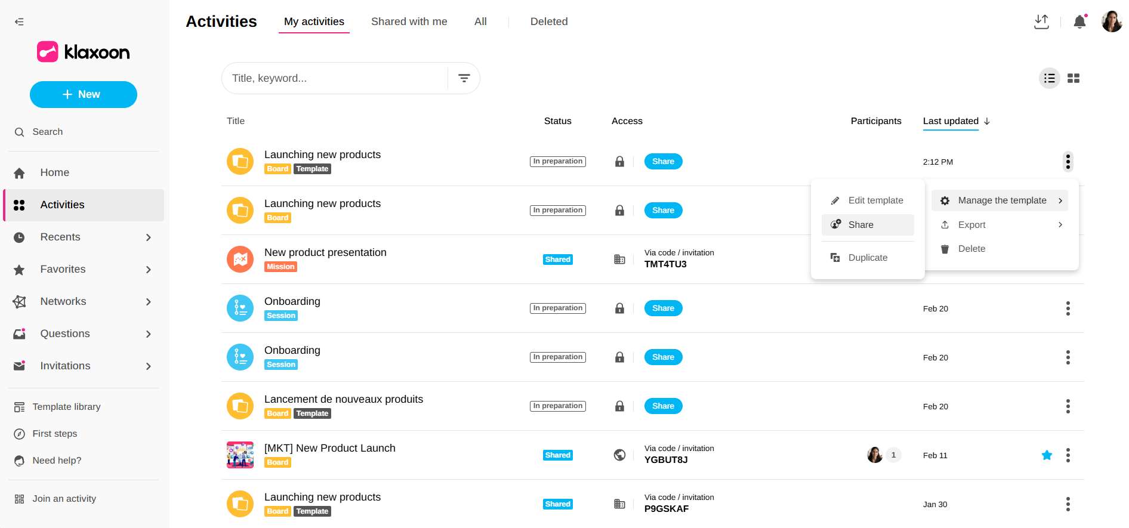Click the import/export icon in header
The width and height of the screenshot is (1129, 528).
pyautogui.click(x=1041, y=22)
